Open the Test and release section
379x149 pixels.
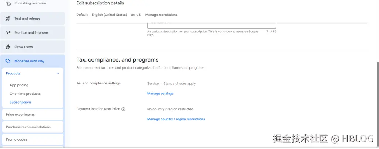[x=27, y=18]
